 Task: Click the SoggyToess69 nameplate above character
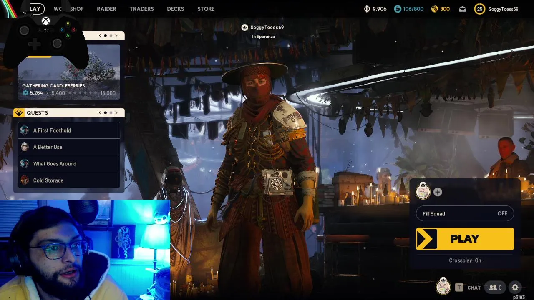click(267, 27)
